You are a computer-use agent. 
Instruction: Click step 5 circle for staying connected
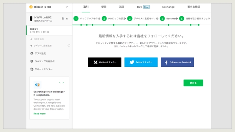tap(182, 19)
